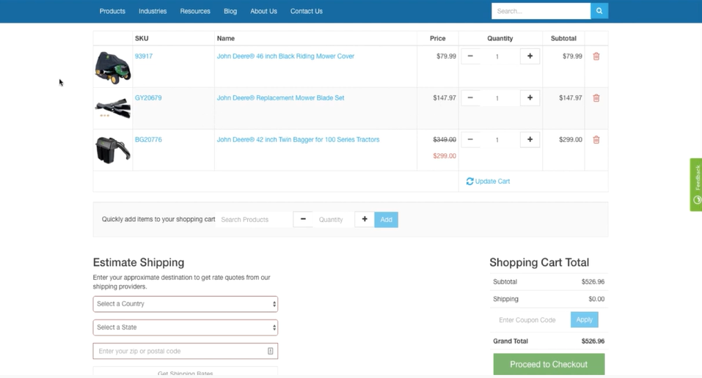Viewport: 702px width, 378px height.
Task: Click the quantity field for SKU BG20776
Action: click(500, 140)
